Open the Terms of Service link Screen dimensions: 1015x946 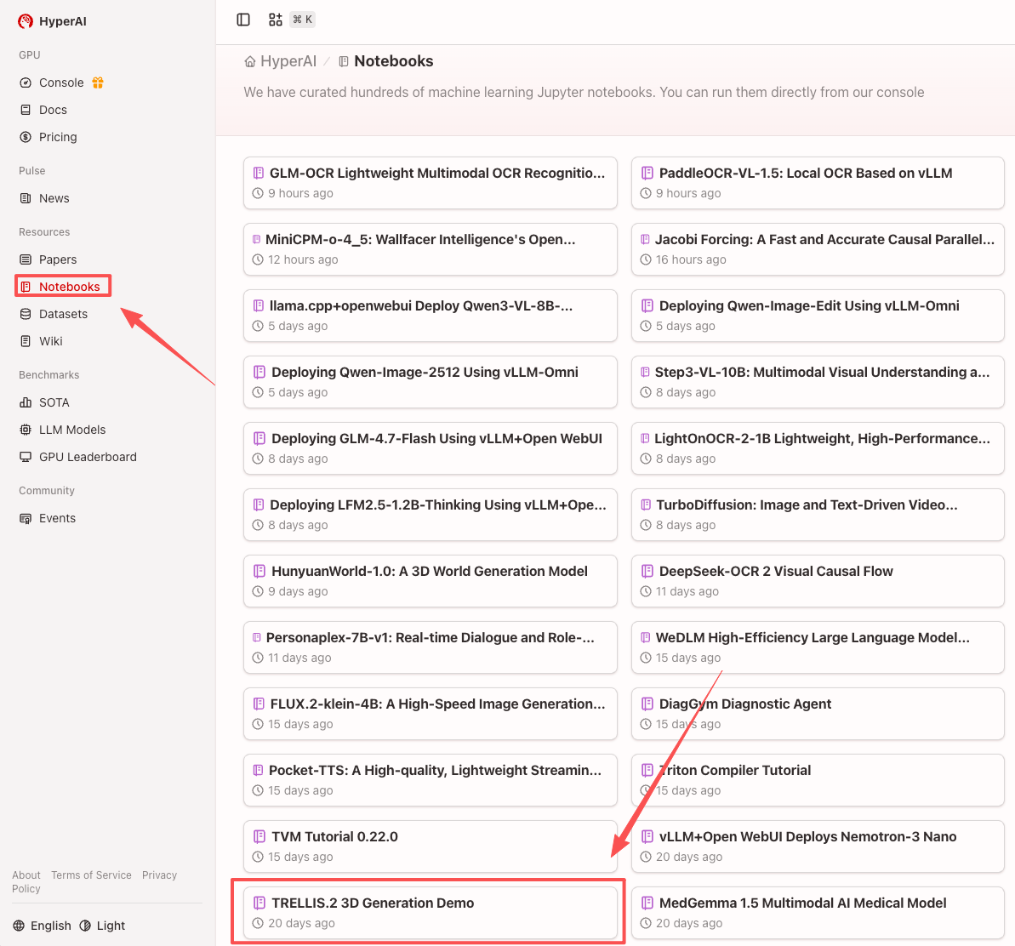click(x=91, y=875)
